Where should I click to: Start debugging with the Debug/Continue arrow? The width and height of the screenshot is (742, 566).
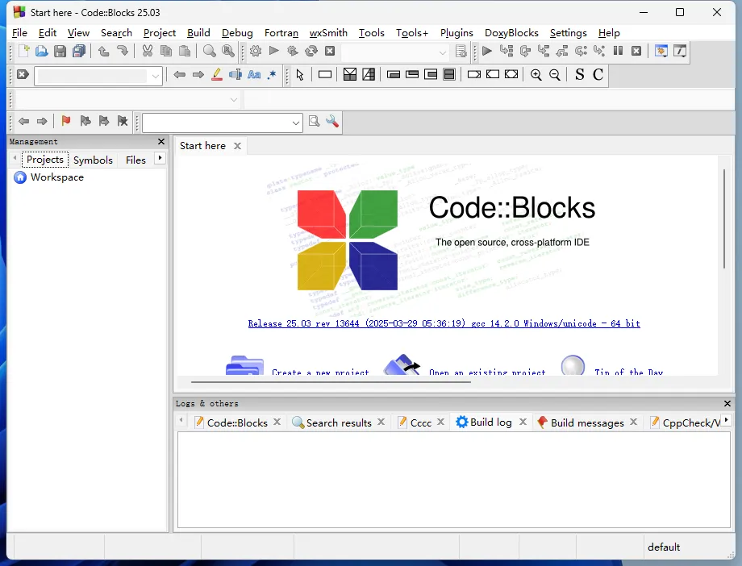(x=487, y=51)
